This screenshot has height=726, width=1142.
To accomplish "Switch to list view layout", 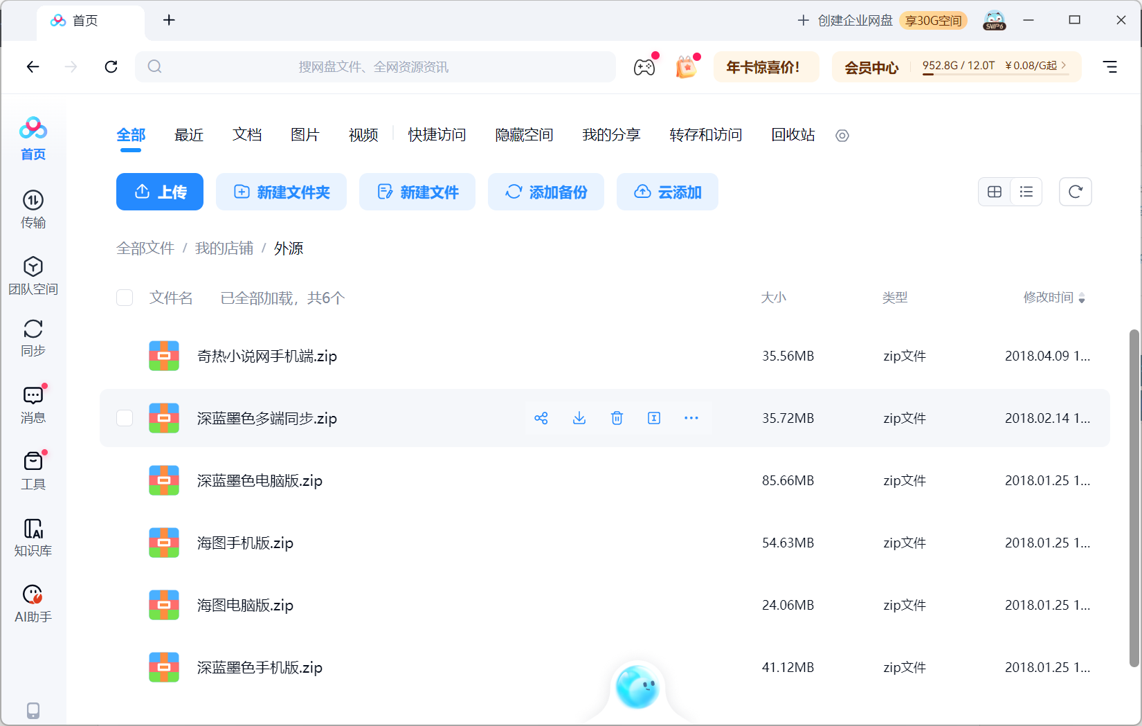I will point(1026,192).
